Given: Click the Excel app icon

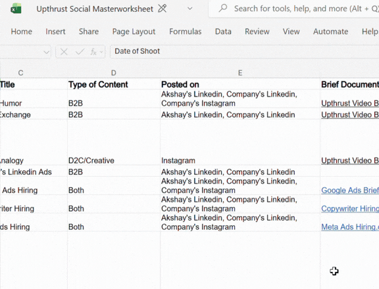Looking at the screenshot, I should tap(16, 9).
